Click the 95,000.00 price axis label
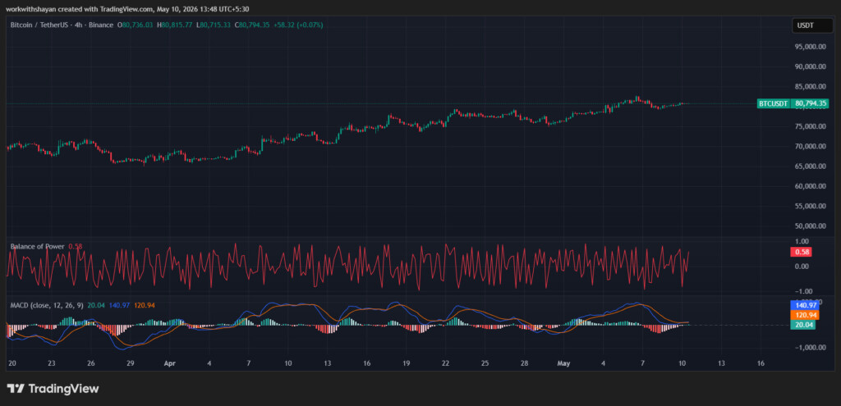Viewport: 841px width, 406px height. (810, 47)
